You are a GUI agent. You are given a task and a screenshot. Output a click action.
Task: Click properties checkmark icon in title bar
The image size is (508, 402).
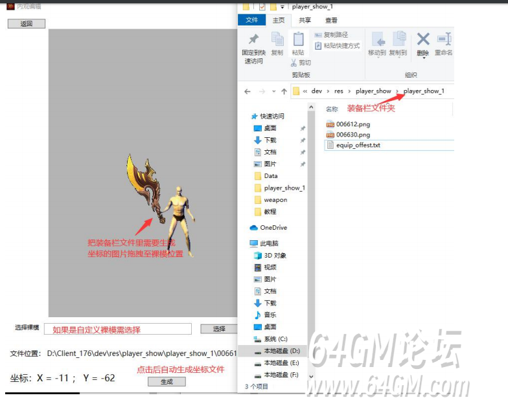coord(262,6)
